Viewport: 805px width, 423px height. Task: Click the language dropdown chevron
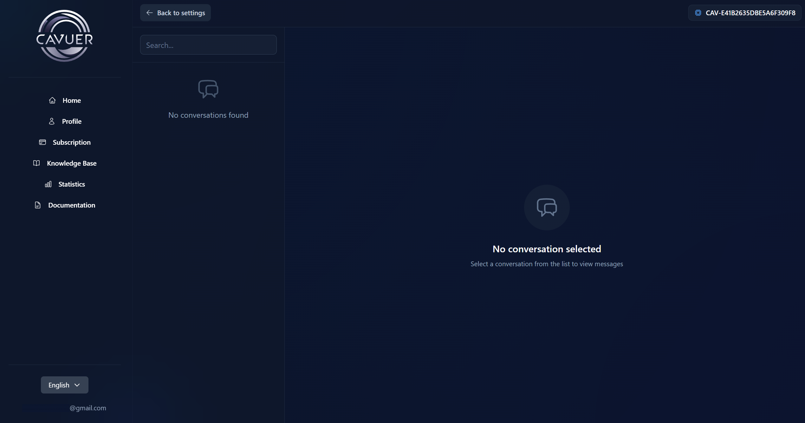click(77, 385)
